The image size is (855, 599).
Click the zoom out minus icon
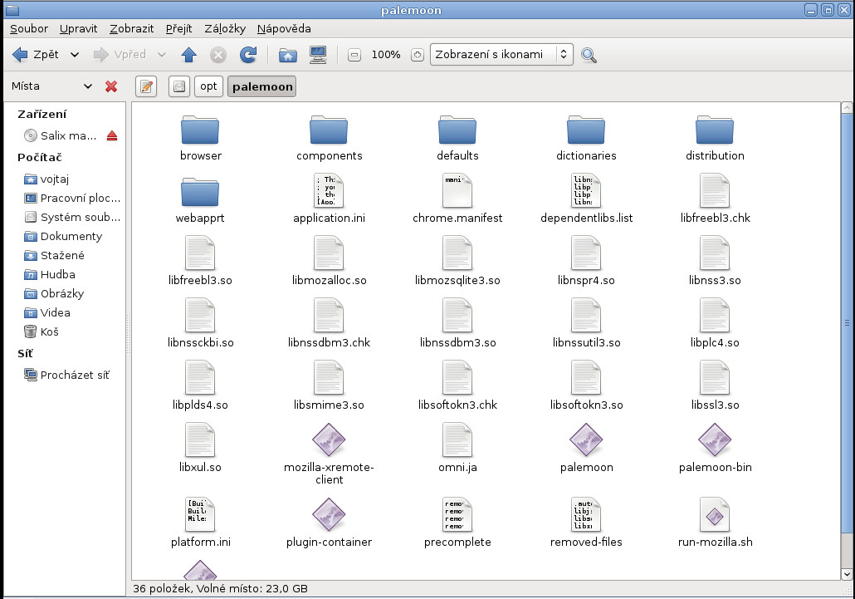(x=354, y=55)
